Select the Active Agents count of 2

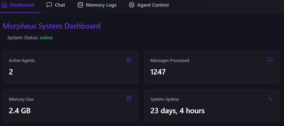[11, 72]
